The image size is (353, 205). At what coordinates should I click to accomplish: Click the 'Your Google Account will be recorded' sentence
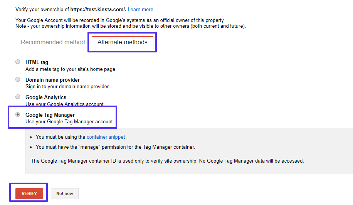[x=120, y=20]
